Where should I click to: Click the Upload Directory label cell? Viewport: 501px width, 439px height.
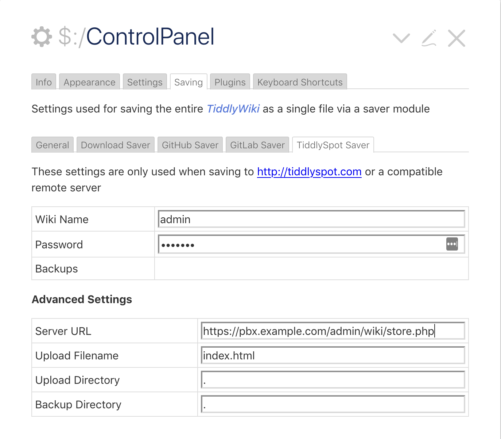point(115,380)
